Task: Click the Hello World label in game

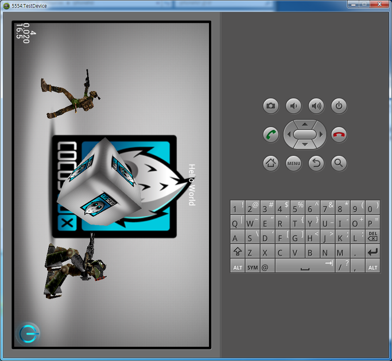Action: point(192,185)
